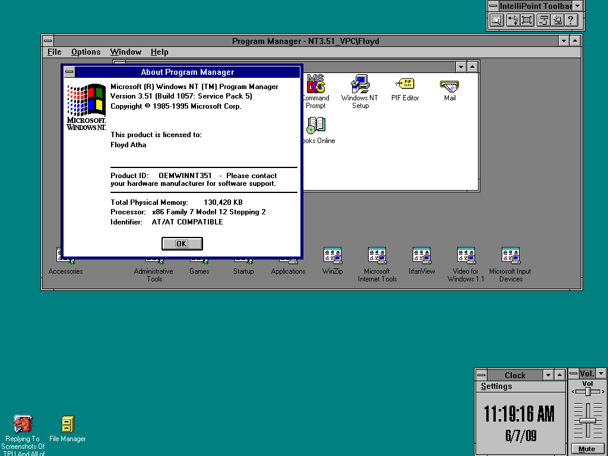Open the Settings menu in Clock
608x456 pixels.
click(x=496, y=387)
